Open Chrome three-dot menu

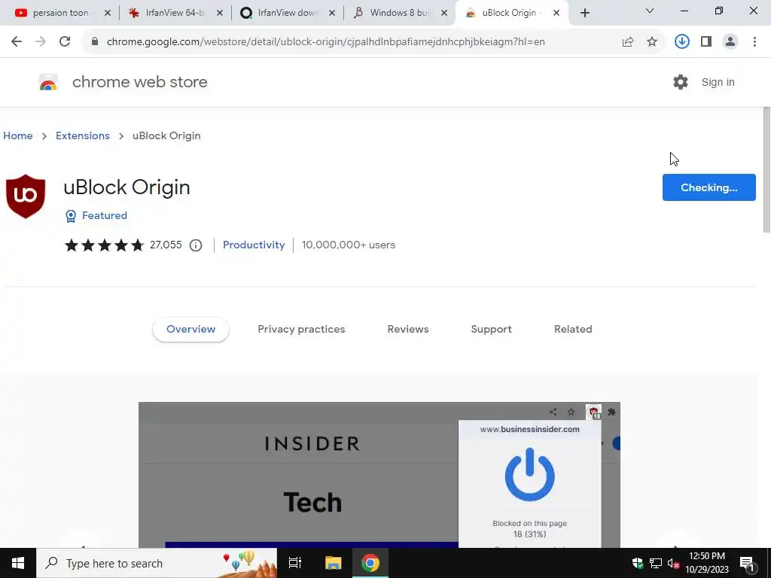(754, 42)
